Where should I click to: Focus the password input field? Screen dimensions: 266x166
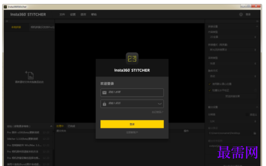132,104
